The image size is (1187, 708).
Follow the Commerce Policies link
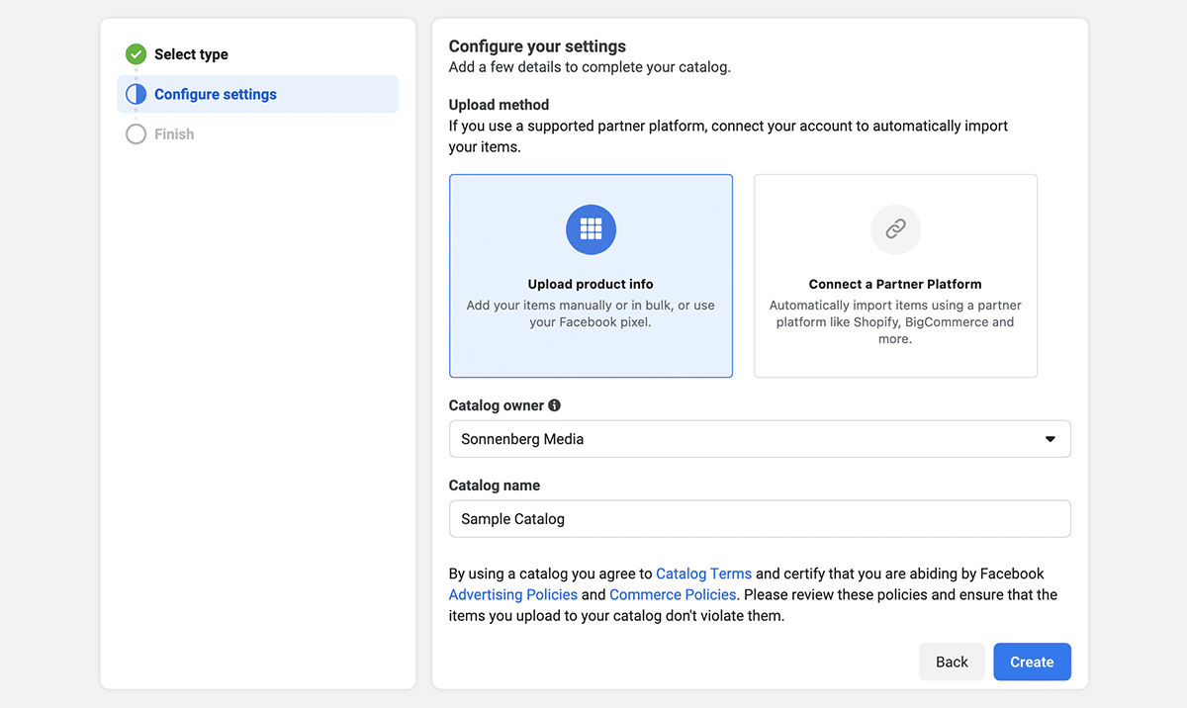click(673, 594)
